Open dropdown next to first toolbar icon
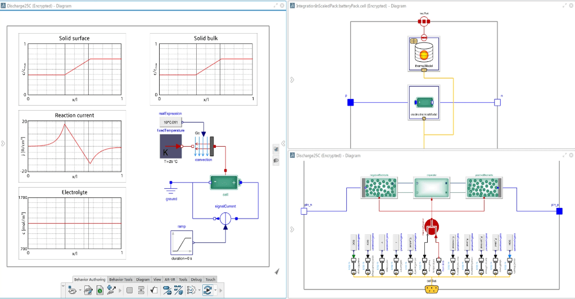 click(x=80, y=291)
